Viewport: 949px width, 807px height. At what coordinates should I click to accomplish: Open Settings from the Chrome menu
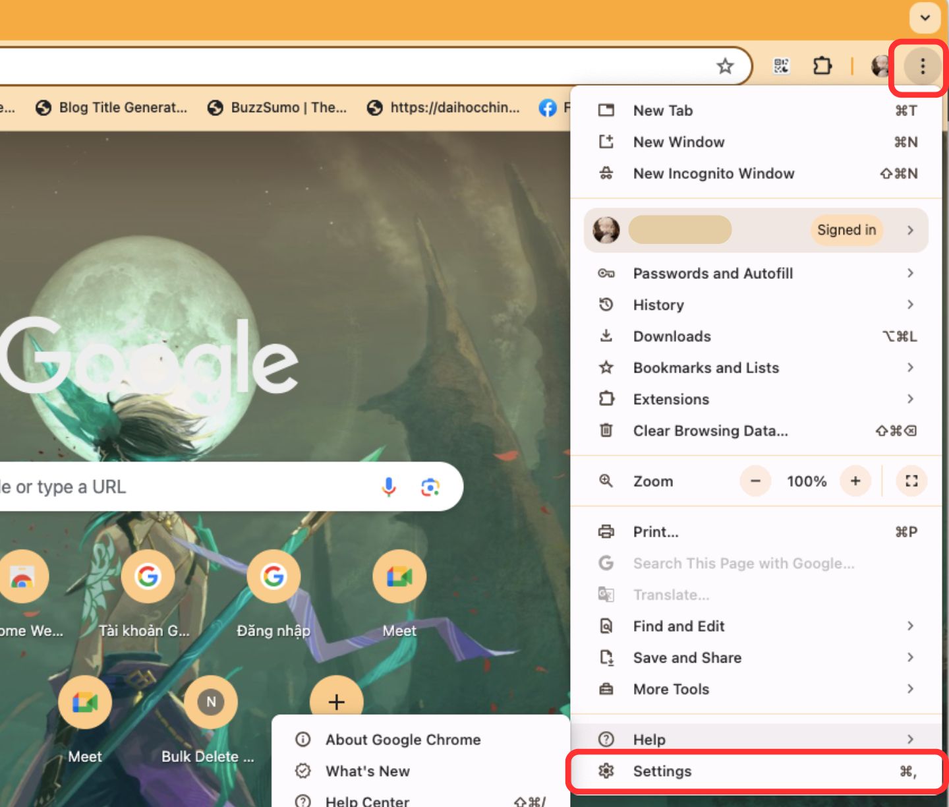(x=757, y=771)
